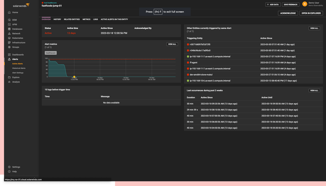Switch to the History tab
The width and height of the screenshot is (326, 186).
(57, 19)
